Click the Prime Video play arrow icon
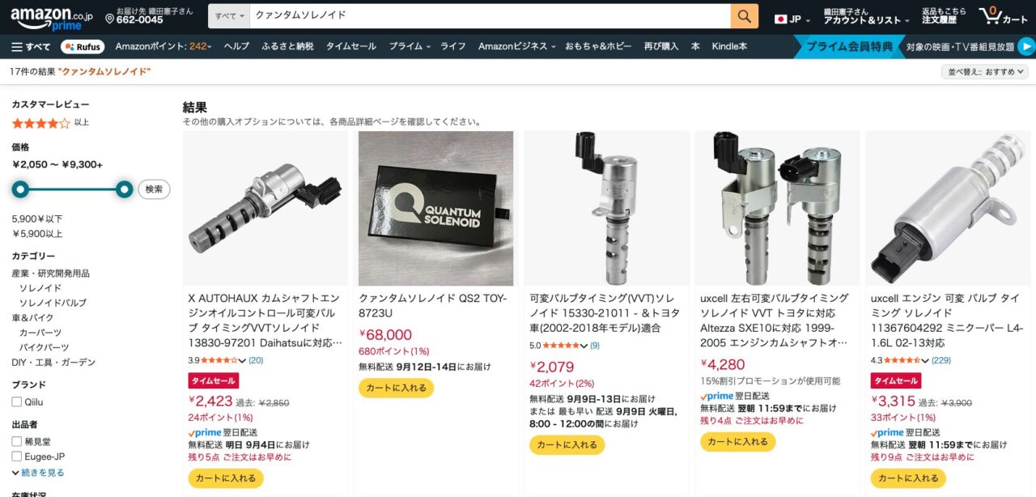This screenshot has width=1036, height=497. 1026,47
